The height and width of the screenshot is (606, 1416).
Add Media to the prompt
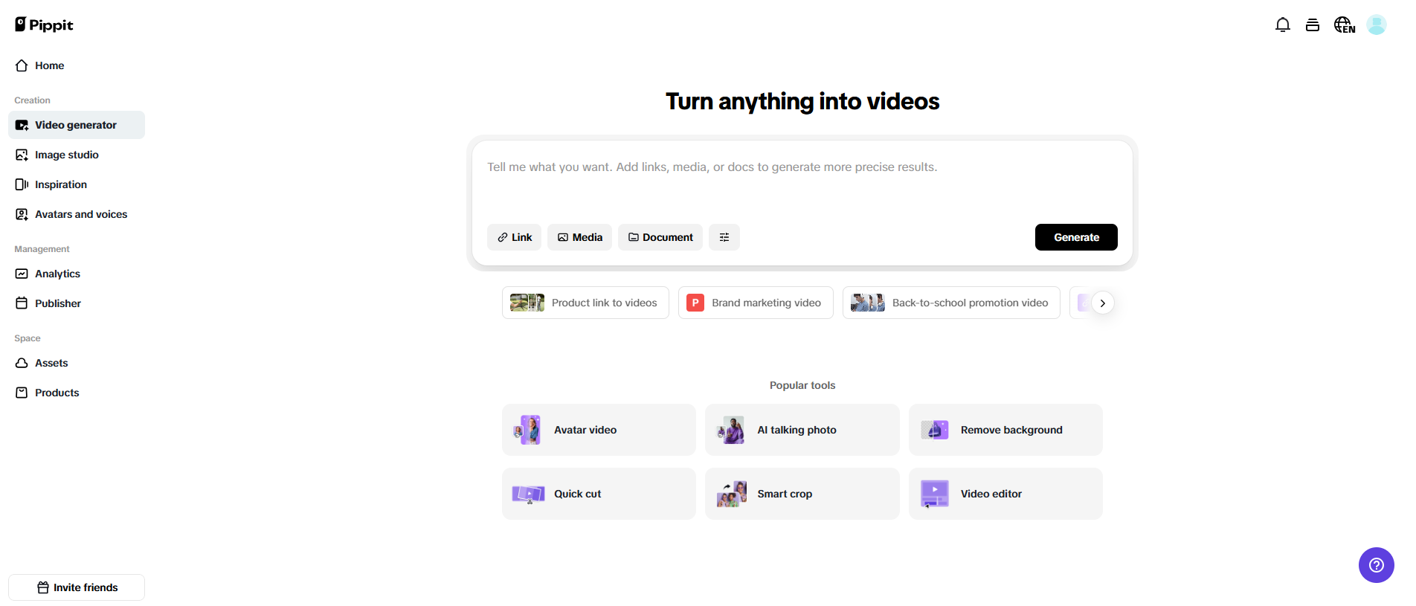pos(579,237)
